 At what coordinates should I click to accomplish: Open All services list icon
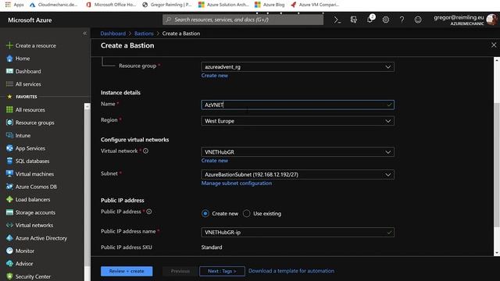[x=9, y=84]
